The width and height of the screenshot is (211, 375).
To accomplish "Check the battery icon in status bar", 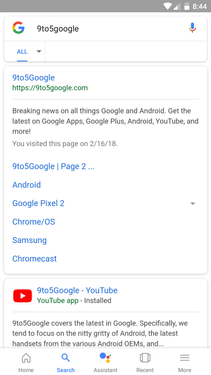I will pyautogui.click(x=187, y=6).
